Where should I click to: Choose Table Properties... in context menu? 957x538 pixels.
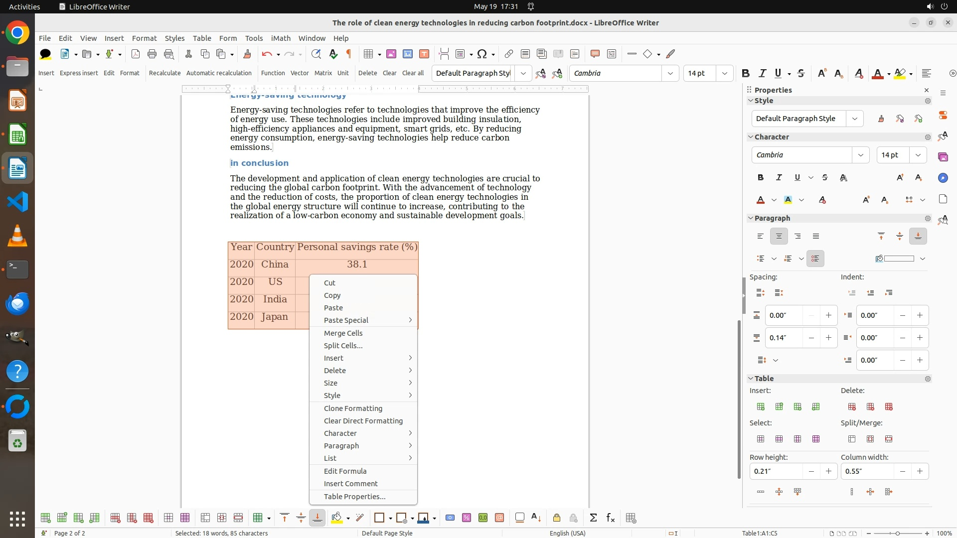pos(354,497)
